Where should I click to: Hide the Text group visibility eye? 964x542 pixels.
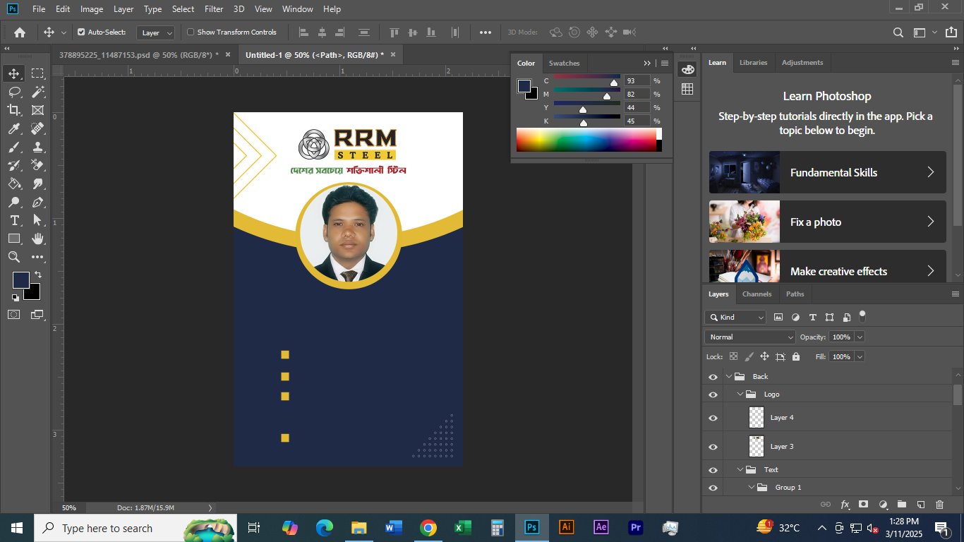coord(713,470)
